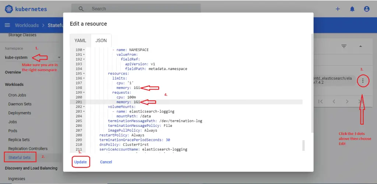The width and height of the screenshot is (377, 184).
Task: Click the requests memory value on line 201
Action: click(x=137, y=102)
